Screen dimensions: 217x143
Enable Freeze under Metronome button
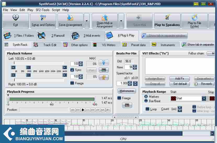[x=119, y=98]
